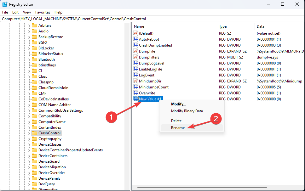Click the Classpnp folder icon
This screenshot has width=305, height=191.
pyautogui.click(x=34, y=82)
